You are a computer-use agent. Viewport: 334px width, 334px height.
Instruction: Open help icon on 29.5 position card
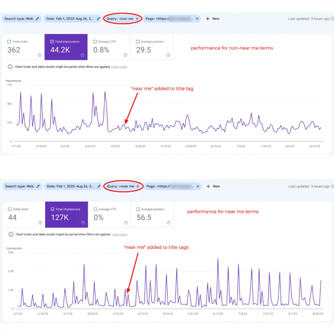click(168, 55)
